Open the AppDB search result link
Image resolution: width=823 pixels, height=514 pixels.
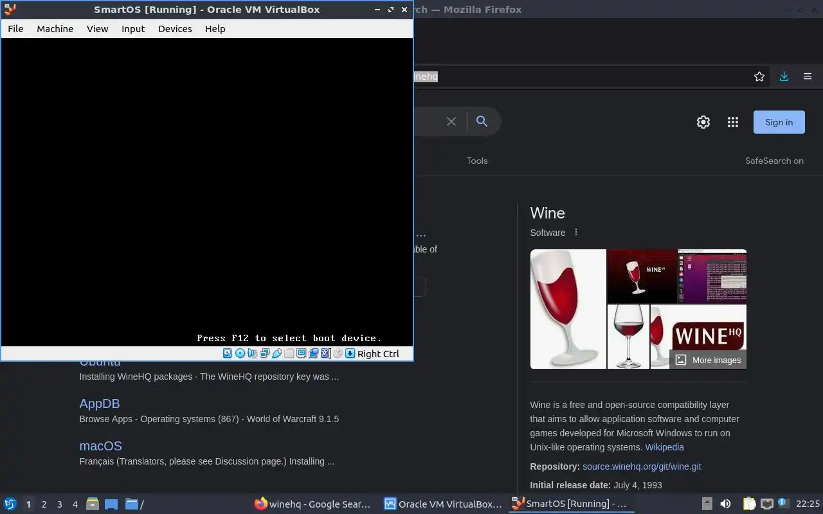click(100, 403)
